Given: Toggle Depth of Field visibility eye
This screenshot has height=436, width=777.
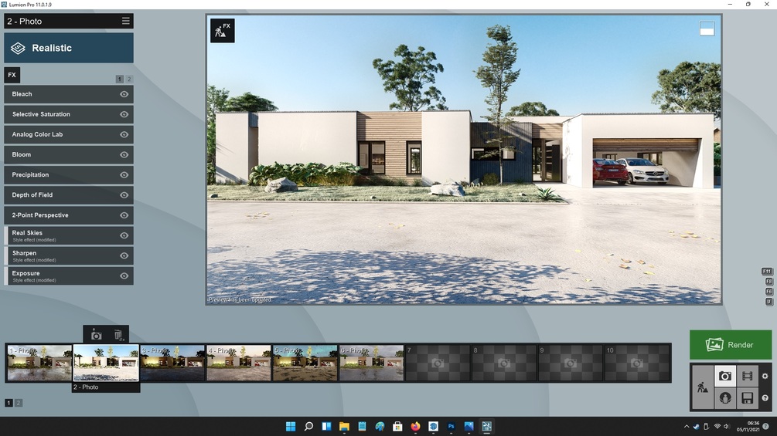Looking at the screenshot, I should [x=124, y=195].
